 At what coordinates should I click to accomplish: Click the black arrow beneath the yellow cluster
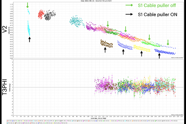tap(142, 53)
